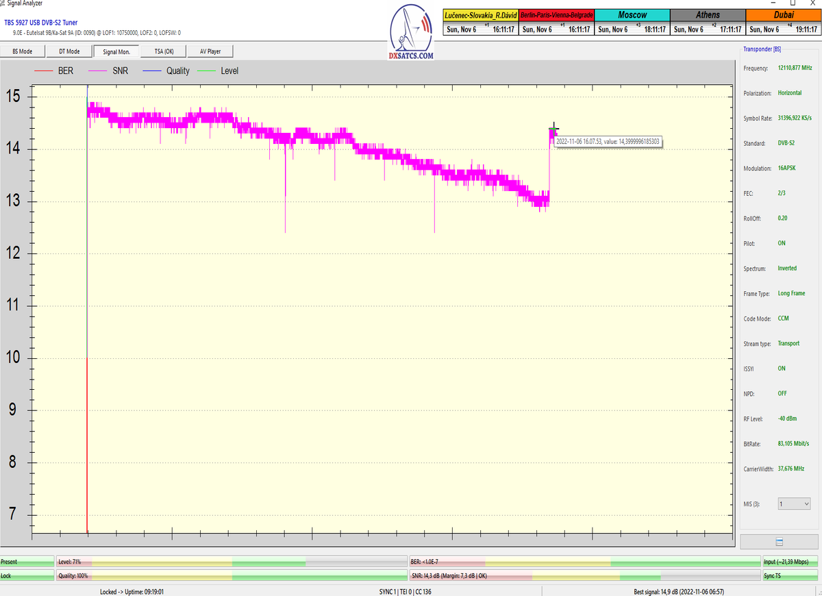Switch to the DT Mode tab
The height and width of the screenshot is (596, 822).
(69, 51)
